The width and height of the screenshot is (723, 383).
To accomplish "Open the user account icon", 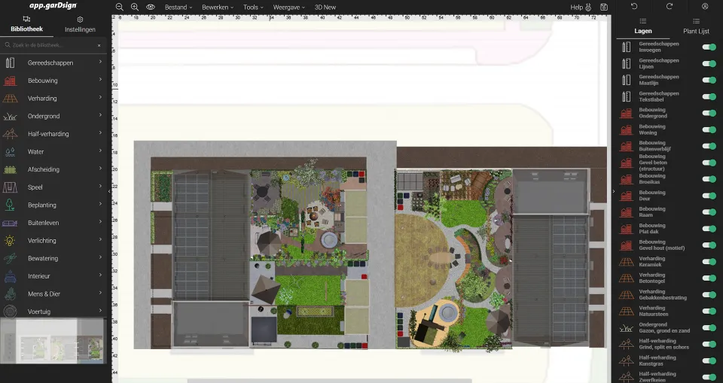I will (705, 7).
